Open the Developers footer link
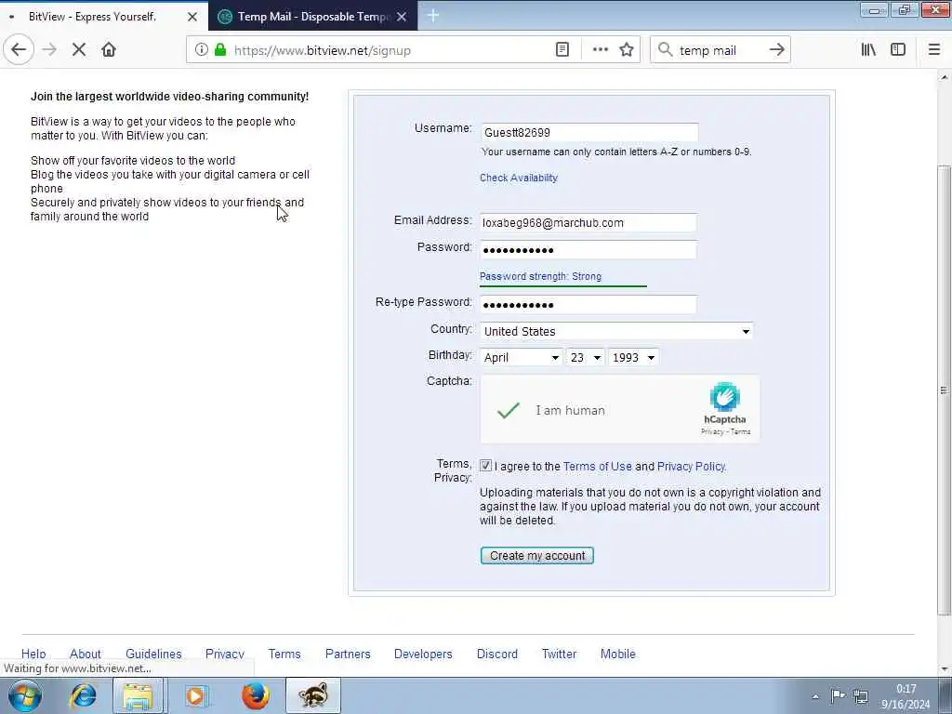The width and height of the screenshot is (952, 714). point(423,654)
